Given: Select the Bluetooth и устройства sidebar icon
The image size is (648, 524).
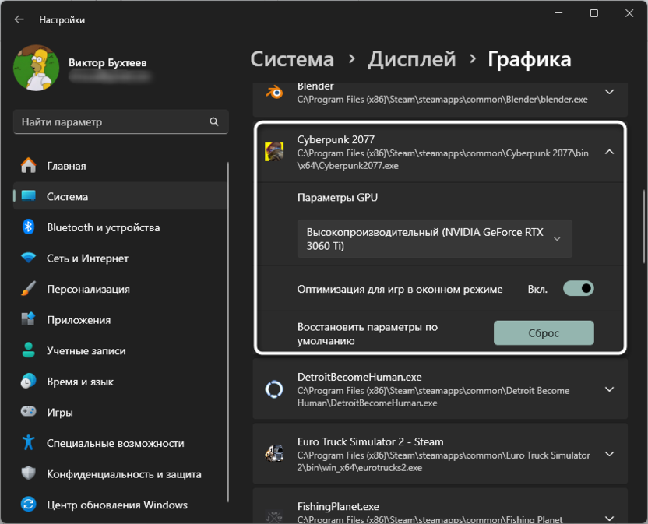Looking at the screenshot, I should click(x=28, y=227).
